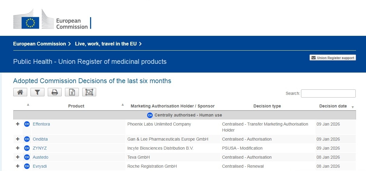Focus the Search input field

coord(328,93)
